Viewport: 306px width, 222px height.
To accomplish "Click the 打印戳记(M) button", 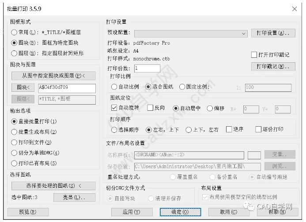I will point(273,67).
